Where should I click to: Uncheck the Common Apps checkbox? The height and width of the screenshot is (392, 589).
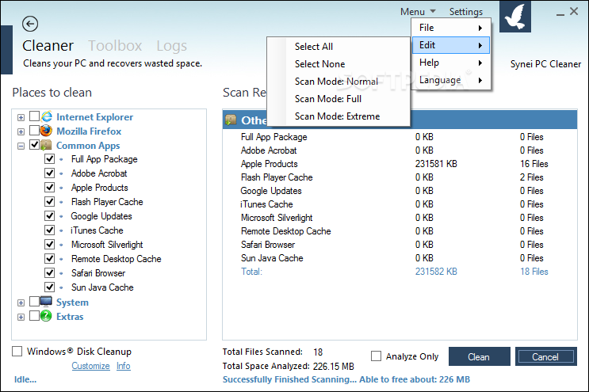(x=34, y=144)
